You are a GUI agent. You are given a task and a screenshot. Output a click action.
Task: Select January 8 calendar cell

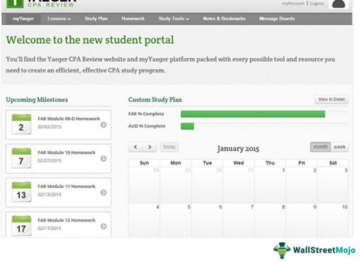270,221
